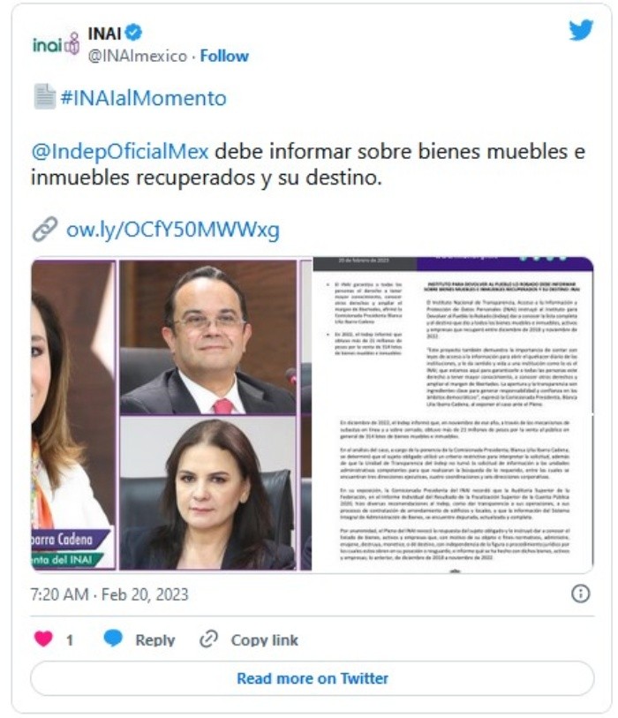618x718 pixels.
Task: Click the Read more on Twitter button
Action: click(x=313, y=678)
